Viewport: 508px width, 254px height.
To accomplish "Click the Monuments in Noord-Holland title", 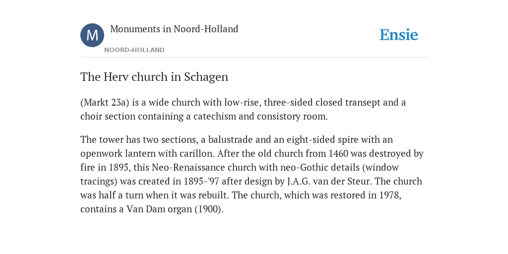I will (x=174, y=29).
